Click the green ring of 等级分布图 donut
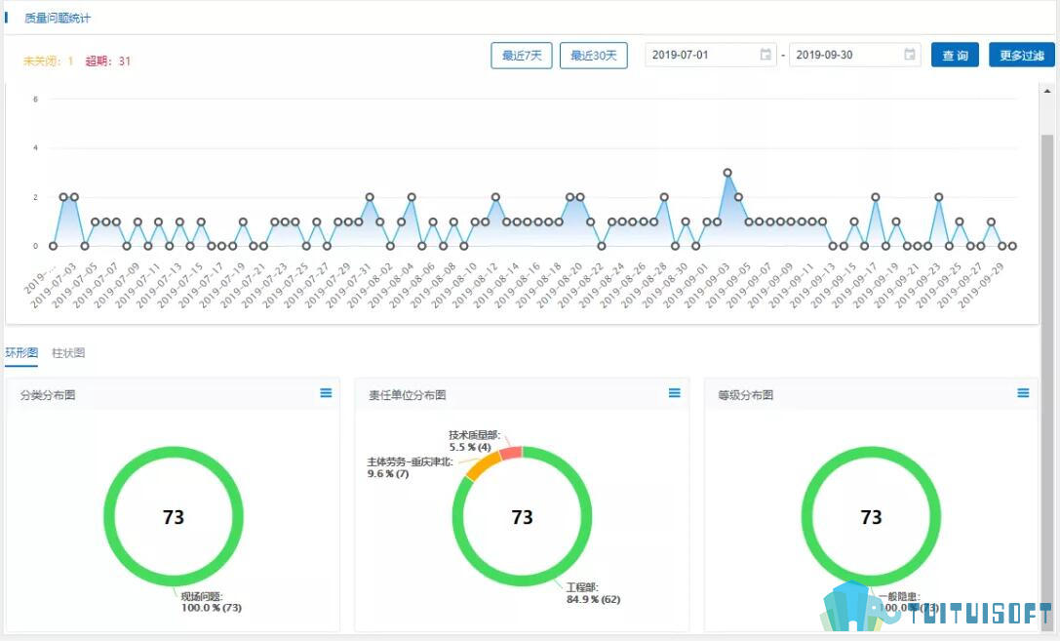The height and width of the screenshot is (641, 1060). pos(871,452)
